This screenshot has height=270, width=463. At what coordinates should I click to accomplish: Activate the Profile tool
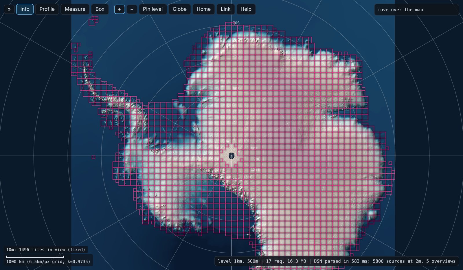(x=47, y=9)
